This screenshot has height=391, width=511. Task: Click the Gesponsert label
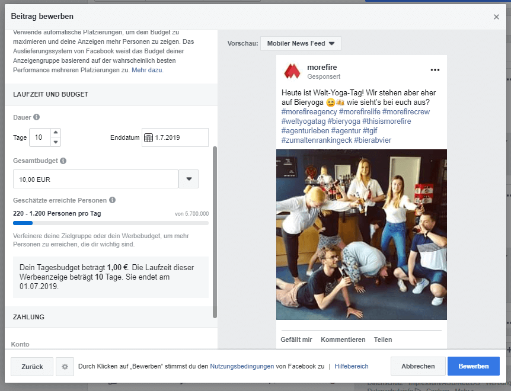[x=324, y=76]
